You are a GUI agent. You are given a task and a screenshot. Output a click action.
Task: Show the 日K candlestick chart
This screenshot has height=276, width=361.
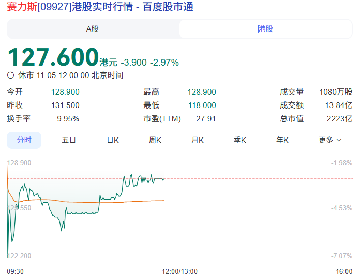point(113,140)
